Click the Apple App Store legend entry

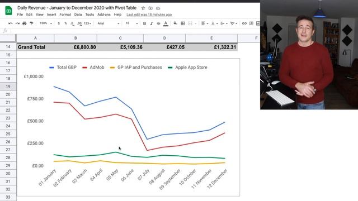188,68
